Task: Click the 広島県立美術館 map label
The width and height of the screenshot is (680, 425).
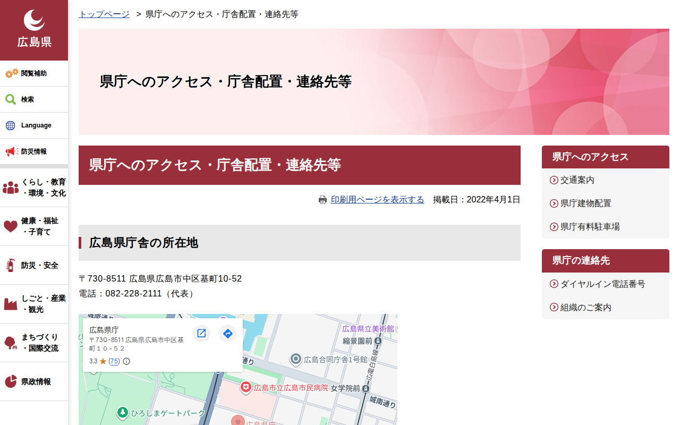Action: (368, 329)
